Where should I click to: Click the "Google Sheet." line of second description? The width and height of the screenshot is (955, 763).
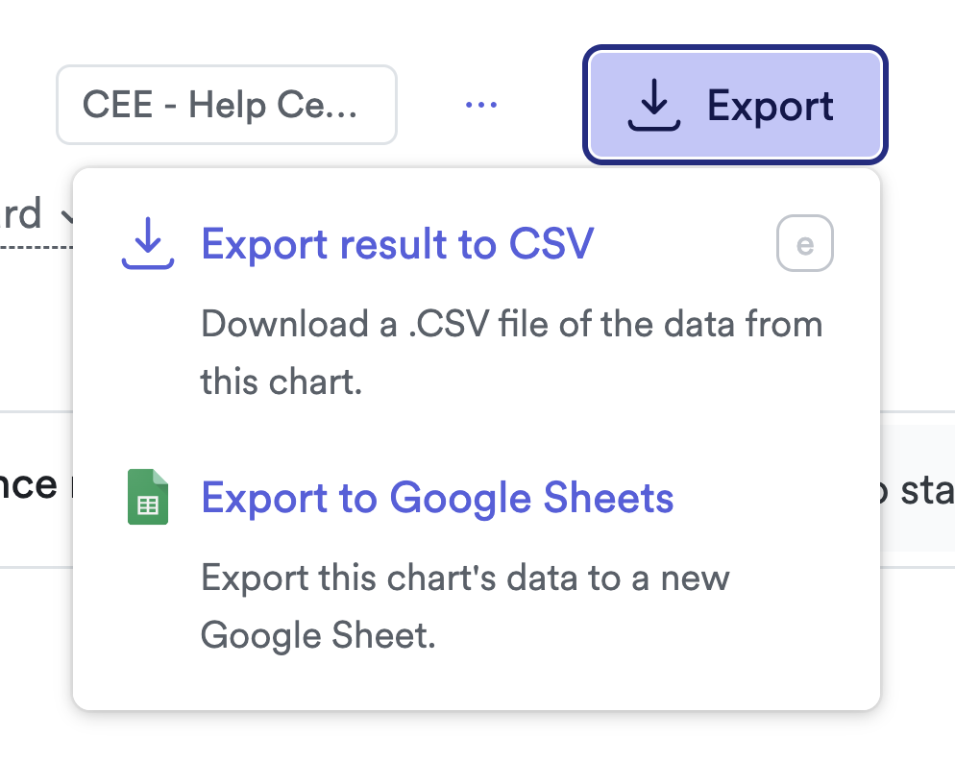(318, 636)
